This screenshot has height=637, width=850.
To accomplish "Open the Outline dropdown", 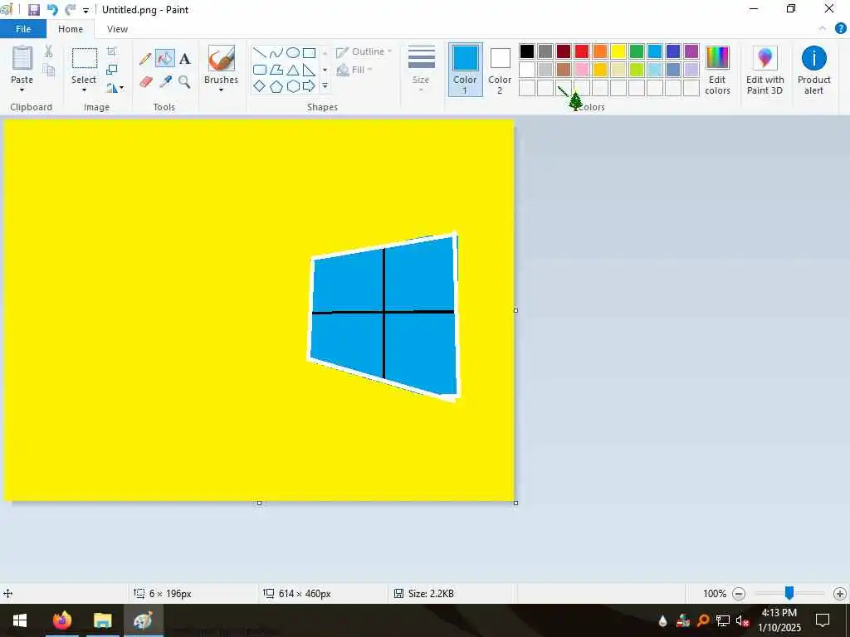I will pyautogui.click(x=364, y=52).
